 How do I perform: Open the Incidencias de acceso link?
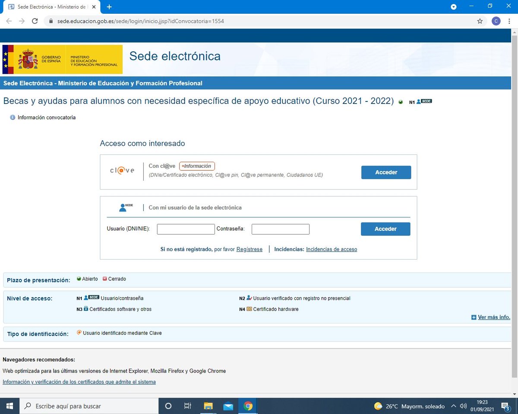[332, 249]
